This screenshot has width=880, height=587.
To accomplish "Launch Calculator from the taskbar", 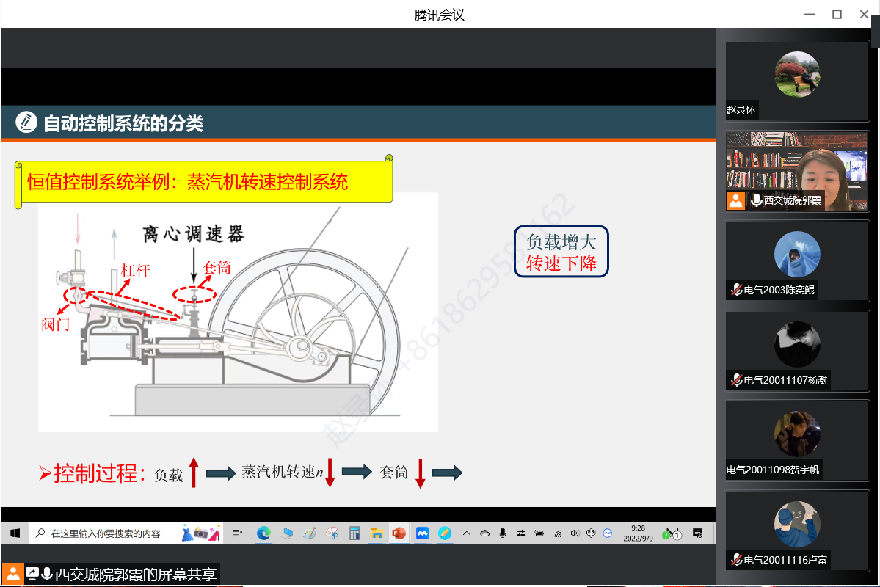I will click(354, 533).
